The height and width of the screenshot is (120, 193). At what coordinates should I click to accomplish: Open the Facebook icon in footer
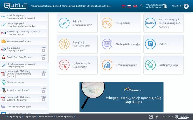(x=157, y=117)
